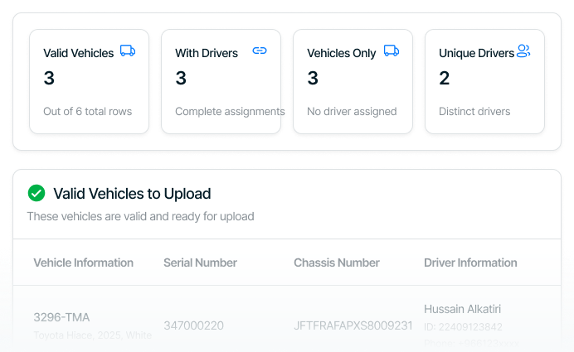Click chassis number JFTFRAFAPXS8009231 cell
The width and height of the screenshot is (574, 352).
(x=353, y=325)
